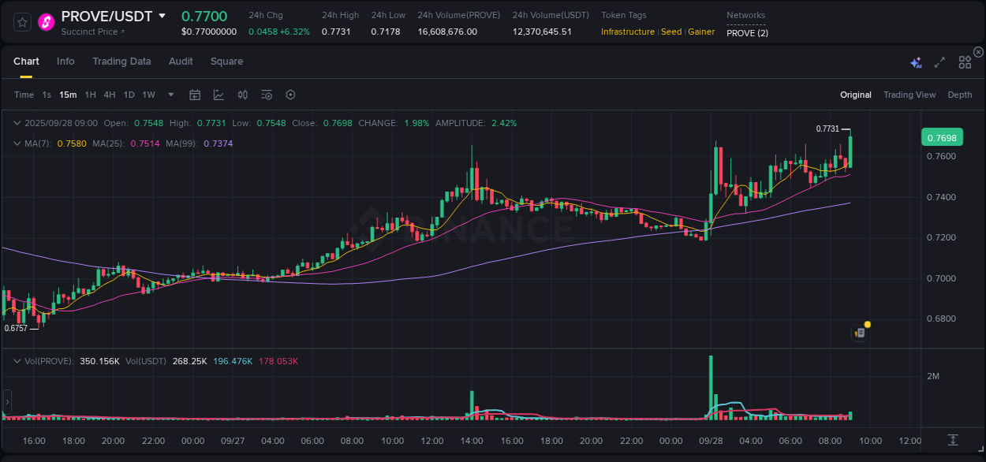The height and width of the screenshot is (462, 986).
Task: Open the PROVE/USDT pair selector dropdown
Action: (163, 15)
